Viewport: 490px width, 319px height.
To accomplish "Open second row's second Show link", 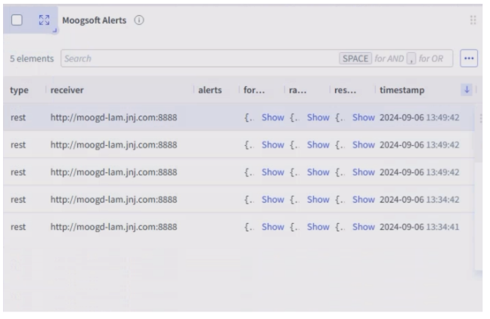I will coord(318,145).
